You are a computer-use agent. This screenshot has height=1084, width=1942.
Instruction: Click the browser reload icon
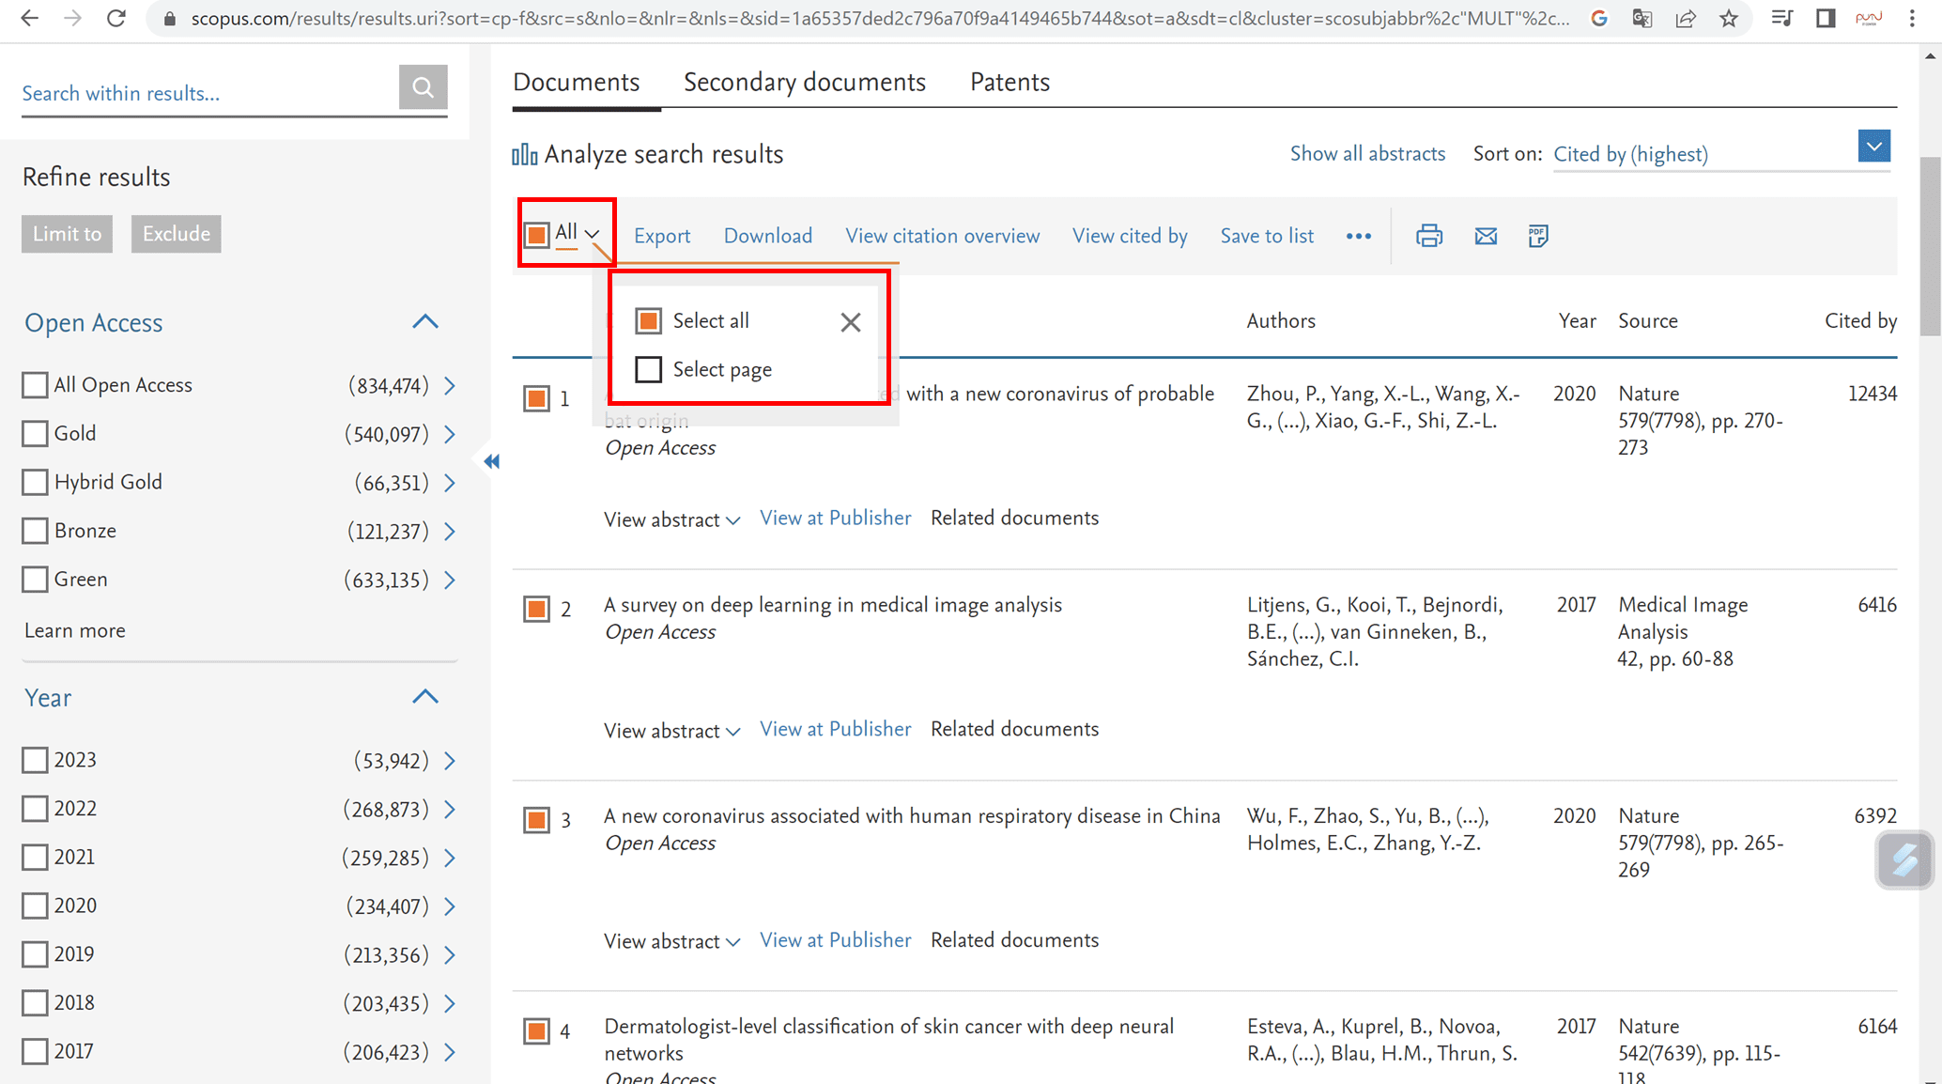click(x=116, y=18)
